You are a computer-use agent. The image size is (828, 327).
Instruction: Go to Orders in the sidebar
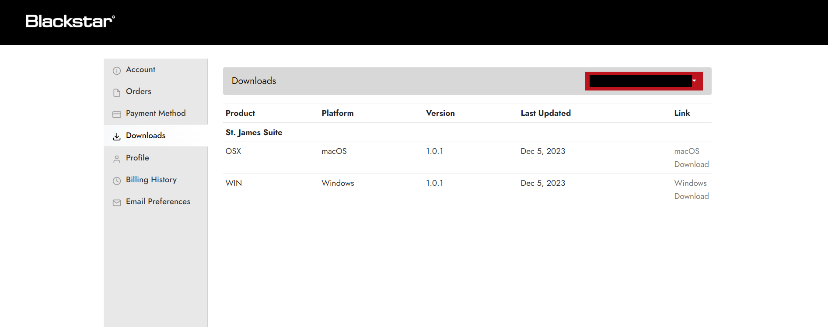point(139,91)
